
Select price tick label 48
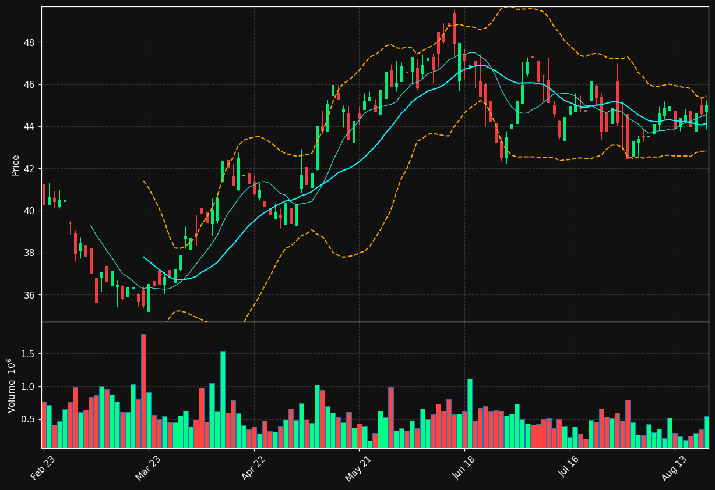click(30, 43)
